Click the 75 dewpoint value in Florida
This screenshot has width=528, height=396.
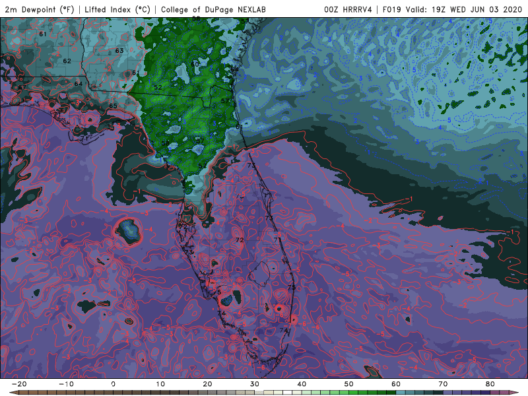pyautogui.click(x=292, y=287)
